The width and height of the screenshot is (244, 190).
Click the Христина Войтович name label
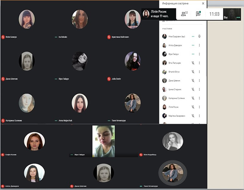pos(120,37)
